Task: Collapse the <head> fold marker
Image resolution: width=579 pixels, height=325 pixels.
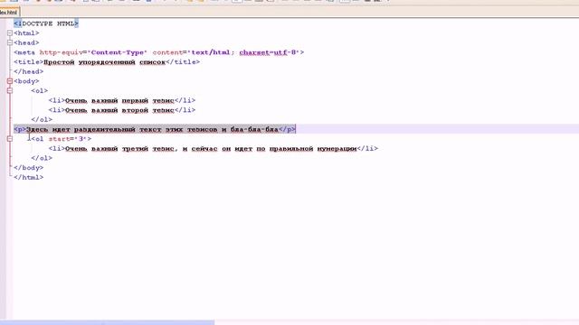Action: pos(10,42)
